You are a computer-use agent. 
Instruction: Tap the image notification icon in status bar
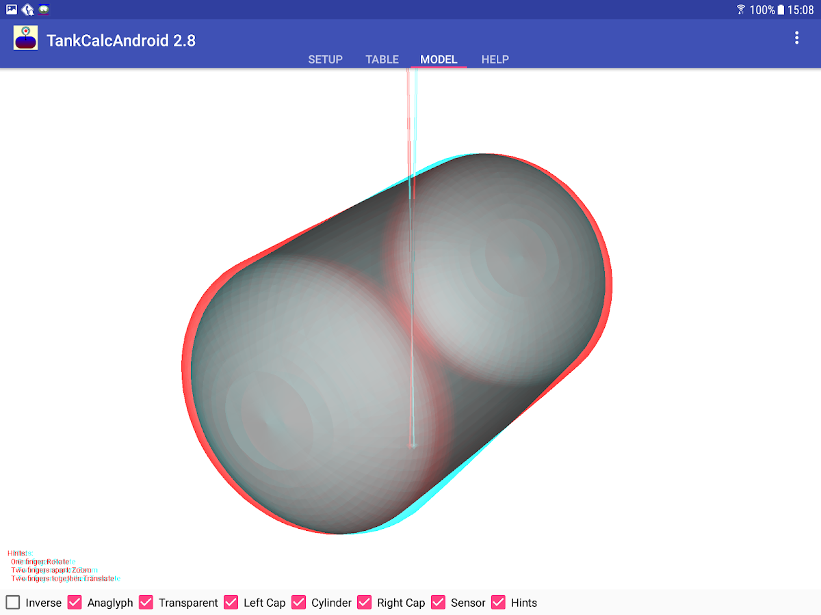(12, 10)
